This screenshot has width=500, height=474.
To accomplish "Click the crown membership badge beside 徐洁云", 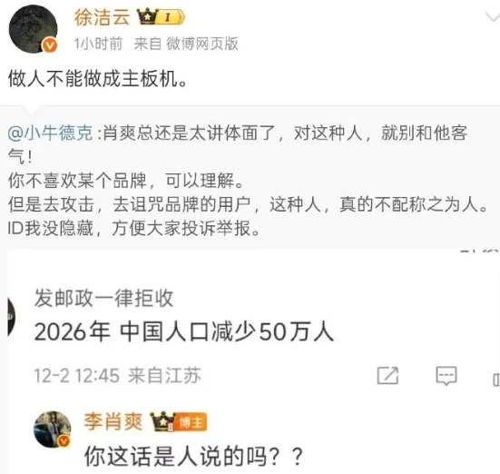I will tap(161, 17).
